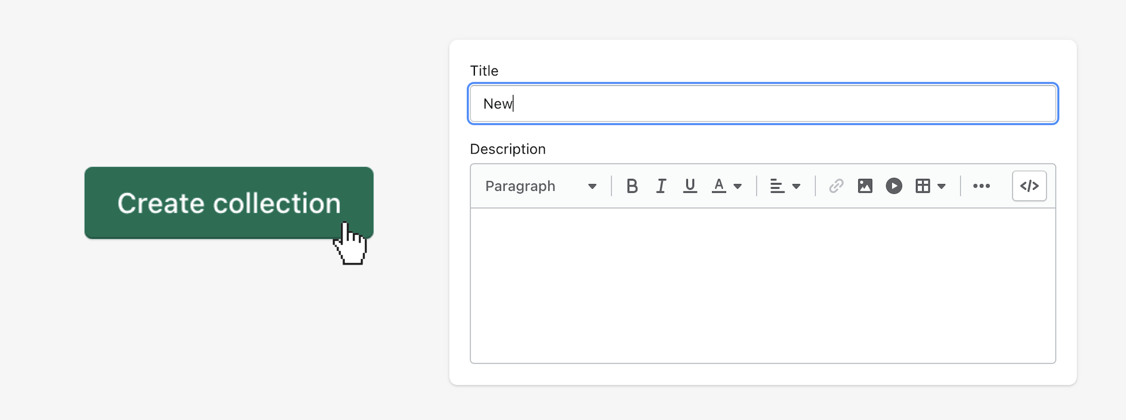1126x420 pixels.
Task: Switch to the HTML code view
Action: coord(1029,186)
